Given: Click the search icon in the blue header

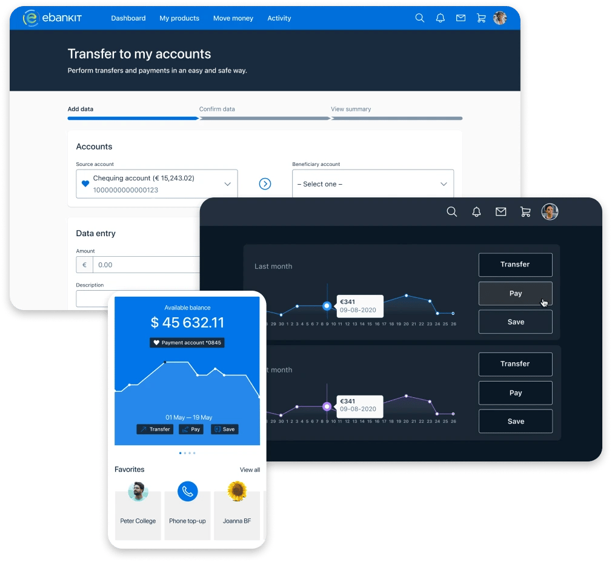Looking at the screenshot, I should pos(419,18).
